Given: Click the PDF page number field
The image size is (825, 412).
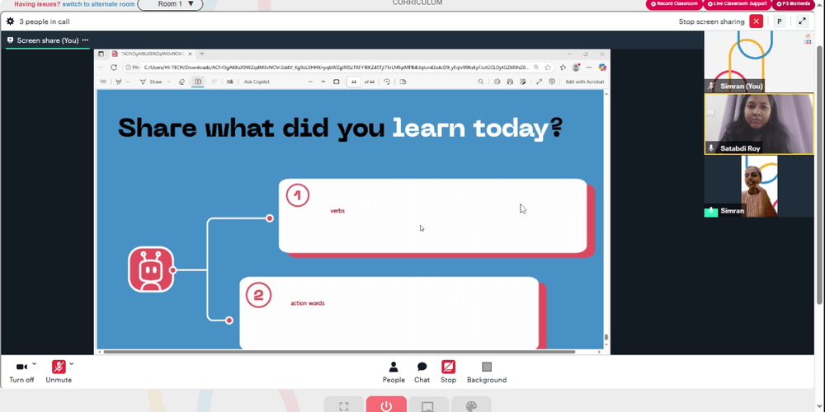Looking at the screenshot, I should 354,82.
